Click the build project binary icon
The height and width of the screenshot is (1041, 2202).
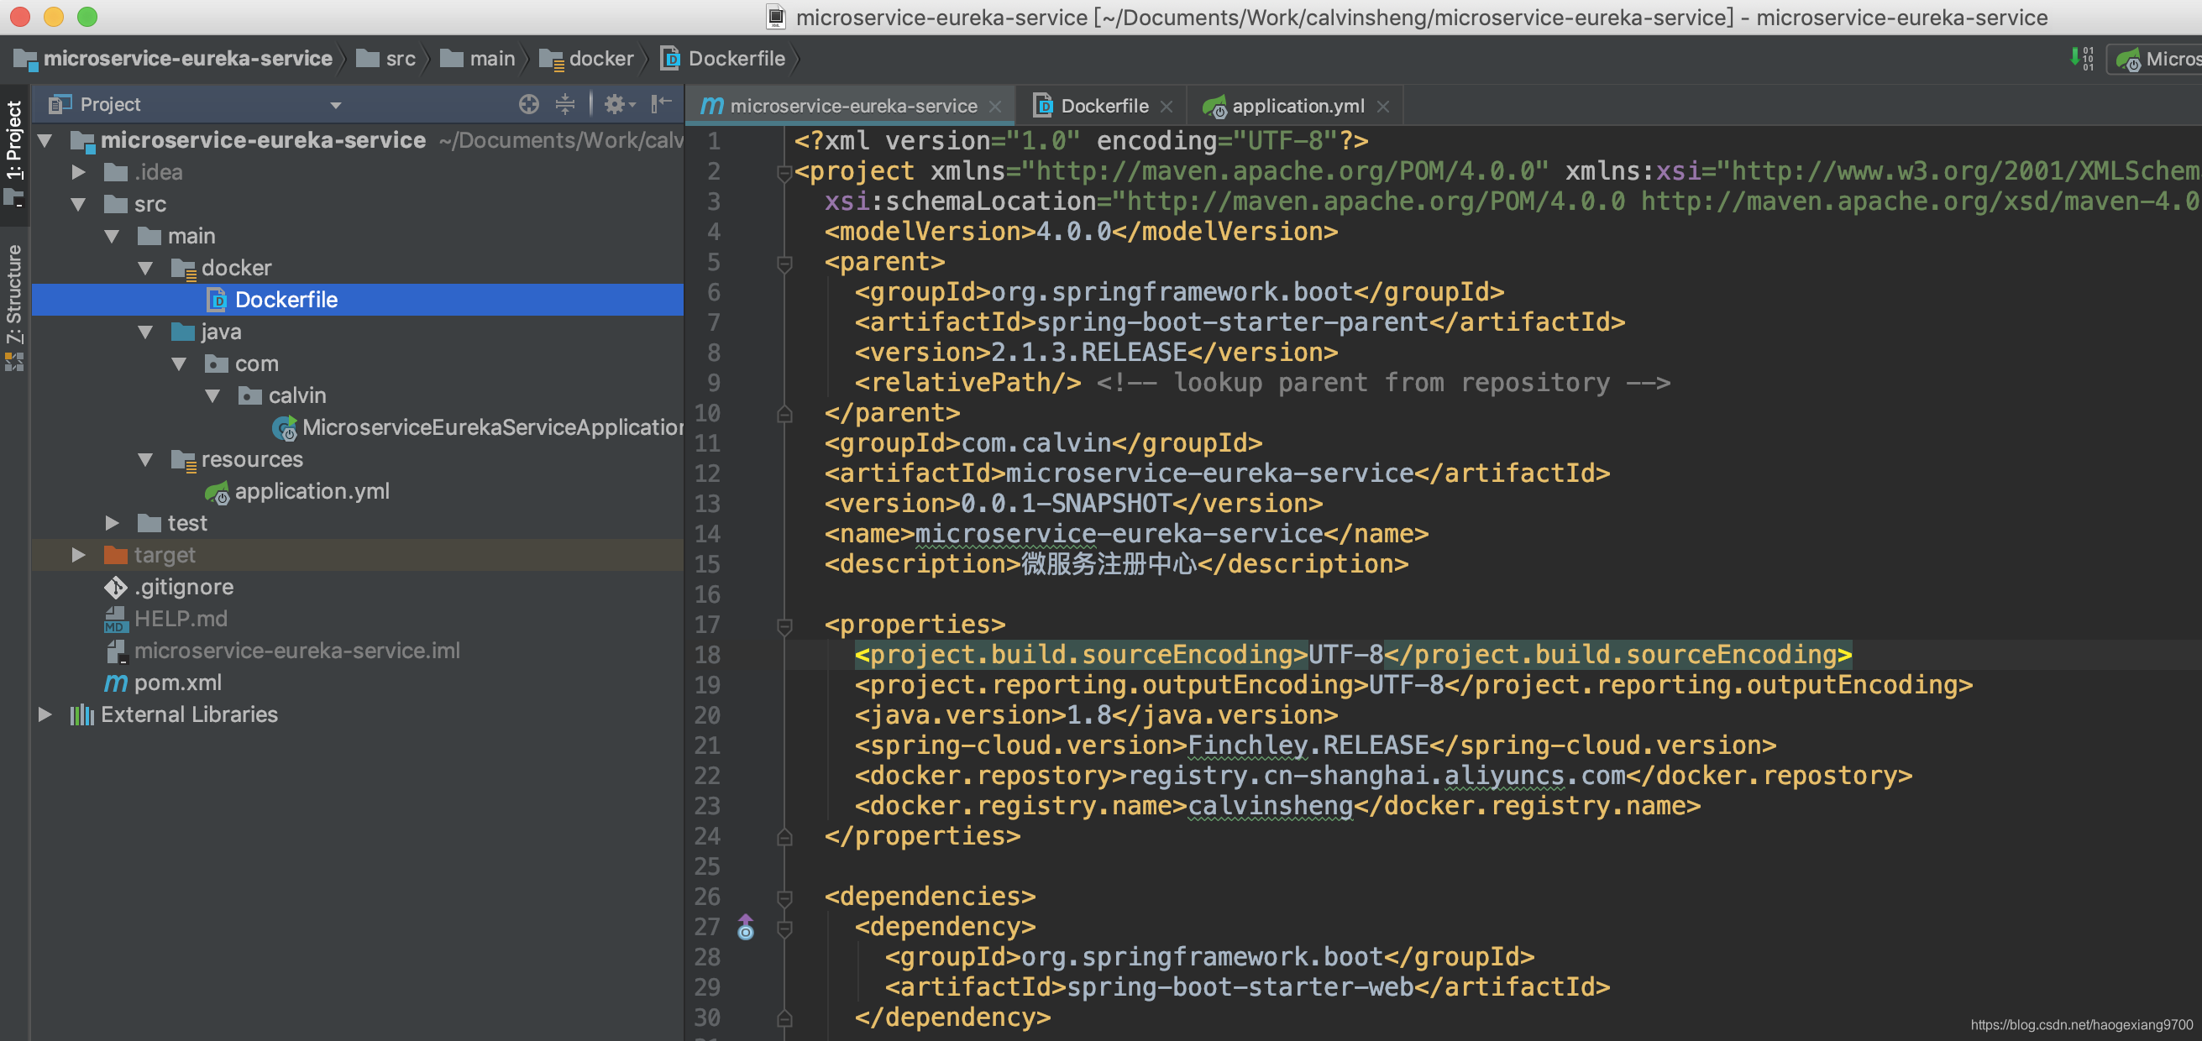coord(2081,59)
